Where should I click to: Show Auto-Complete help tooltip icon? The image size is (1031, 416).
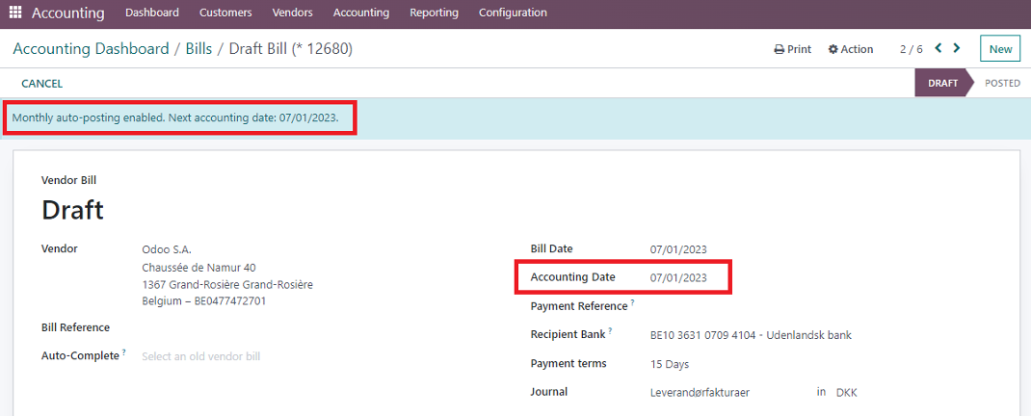(x=124, y=351)
